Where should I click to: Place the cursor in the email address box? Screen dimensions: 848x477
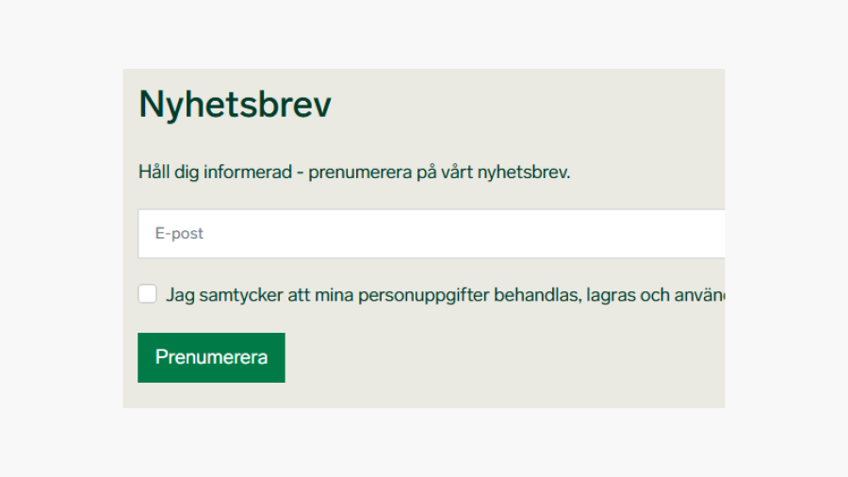click(x=432, y=234)
